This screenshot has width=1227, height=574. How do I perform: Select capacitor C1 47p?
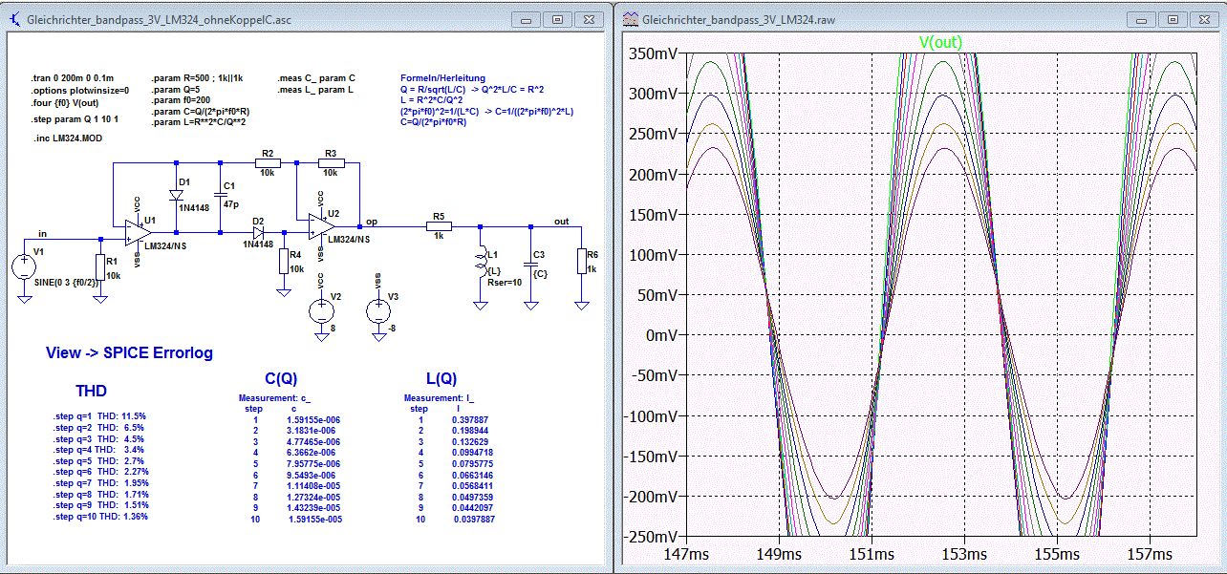point(220,196)
